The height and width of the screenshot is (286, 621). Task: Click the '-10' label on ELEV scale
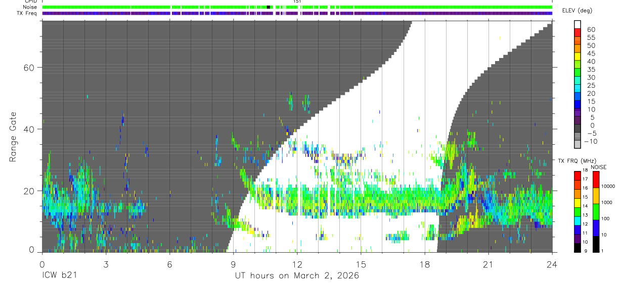pyautogui.click(x=590, y=141)
